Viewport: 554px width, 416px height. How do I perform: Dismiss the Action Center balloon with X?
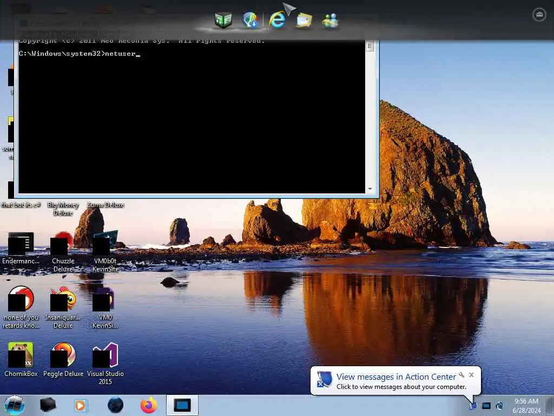point(471,375)
